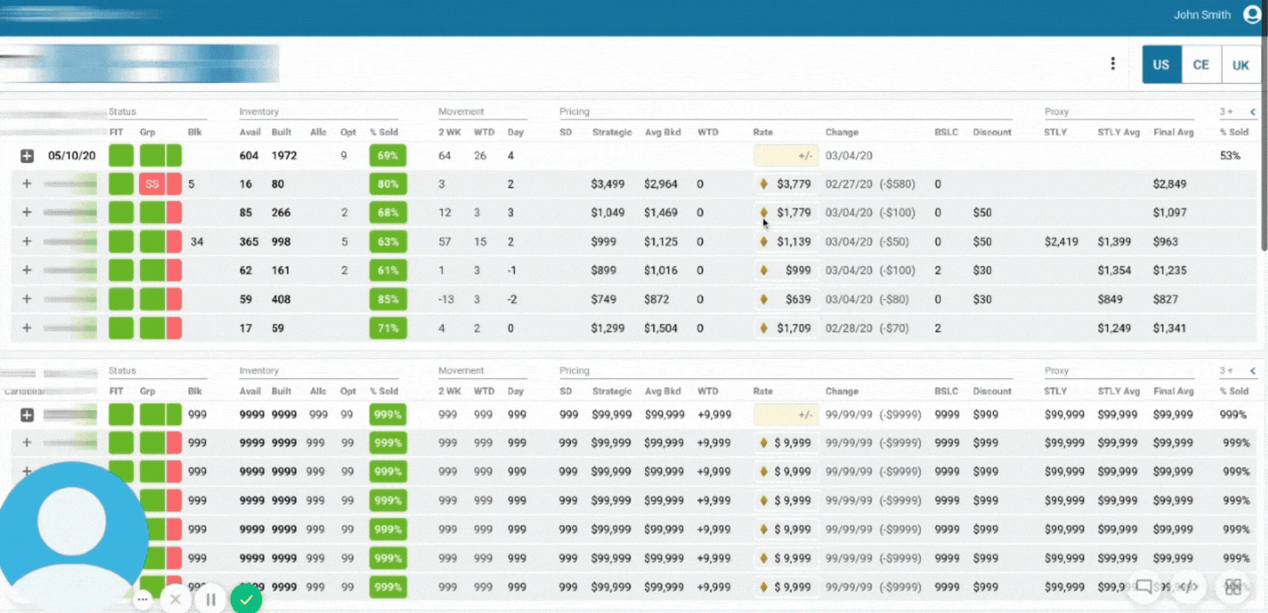This screenshot has height=613, width=1268.
Task: Click the 80% sold green badge
Action: click(388, 184)
